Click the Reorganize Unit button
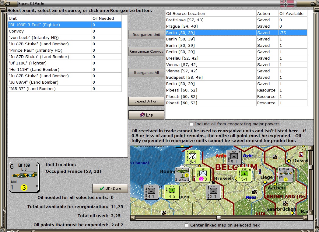The image size is (319, 232). 146,35
